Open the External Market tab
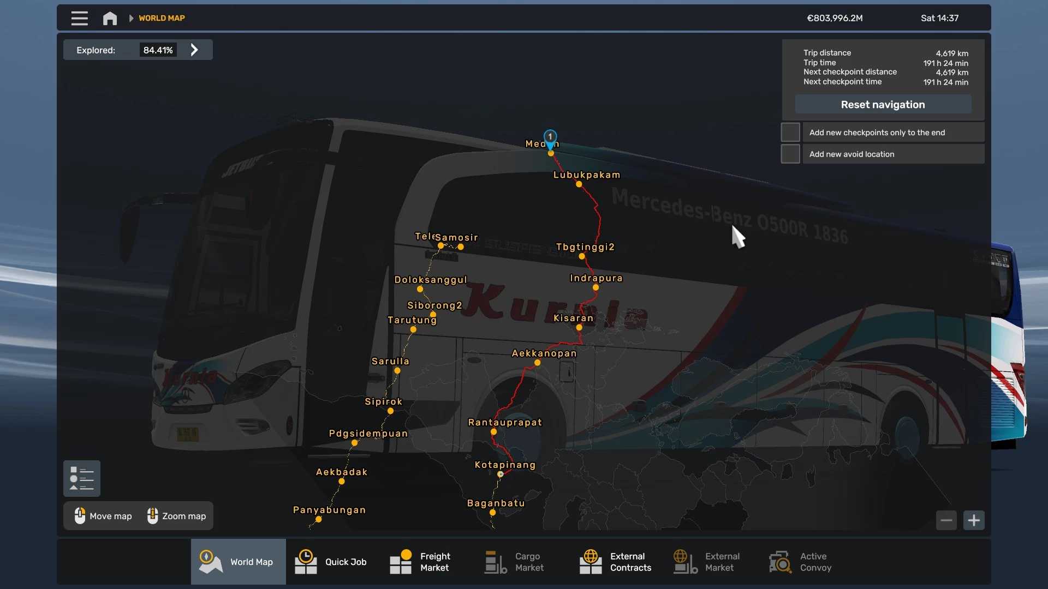1048x589 pixels. coord(706,562)
